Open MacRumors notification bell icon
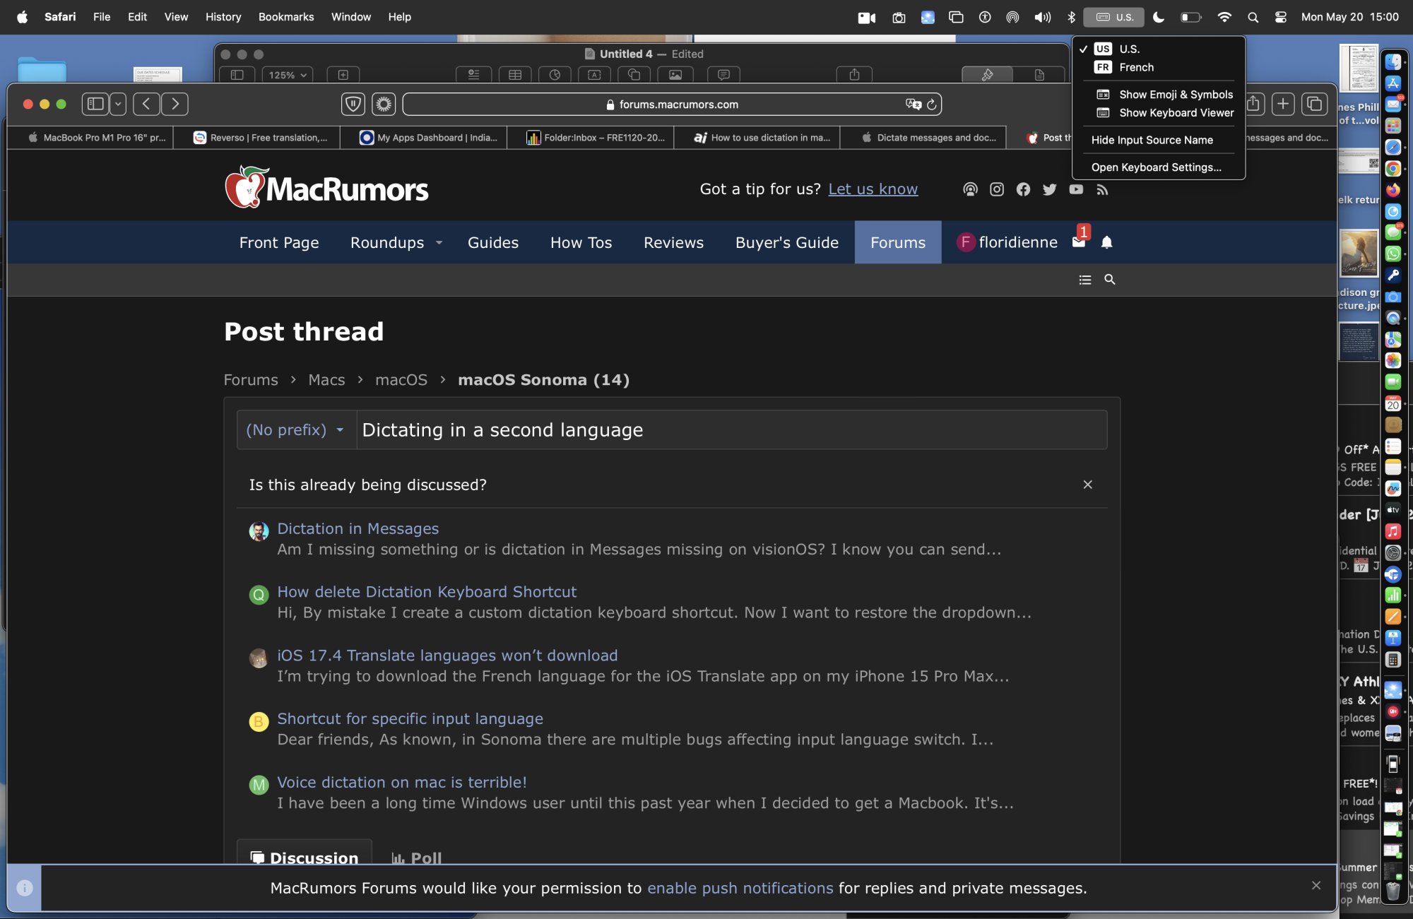The image size is (1413, 919). point(1106,243)
